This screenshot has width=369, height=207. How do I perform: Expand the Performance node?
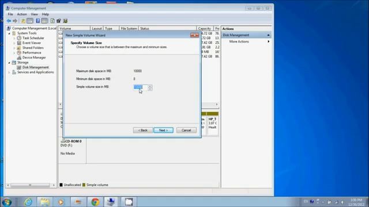14,53
